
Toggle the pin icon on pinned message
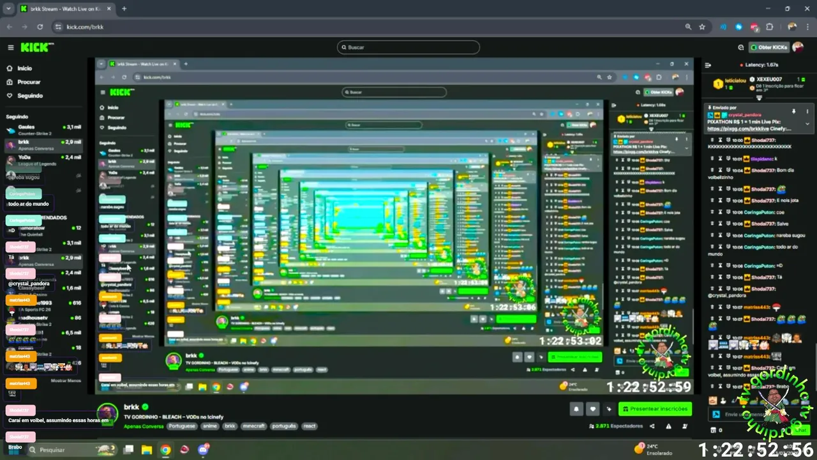(794, 111)
